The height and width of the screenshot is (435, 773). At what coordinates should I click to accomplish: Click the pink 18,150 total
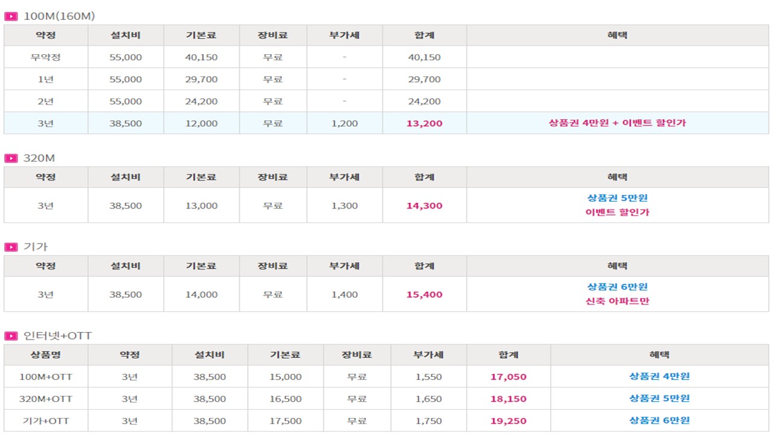point(508,399)
